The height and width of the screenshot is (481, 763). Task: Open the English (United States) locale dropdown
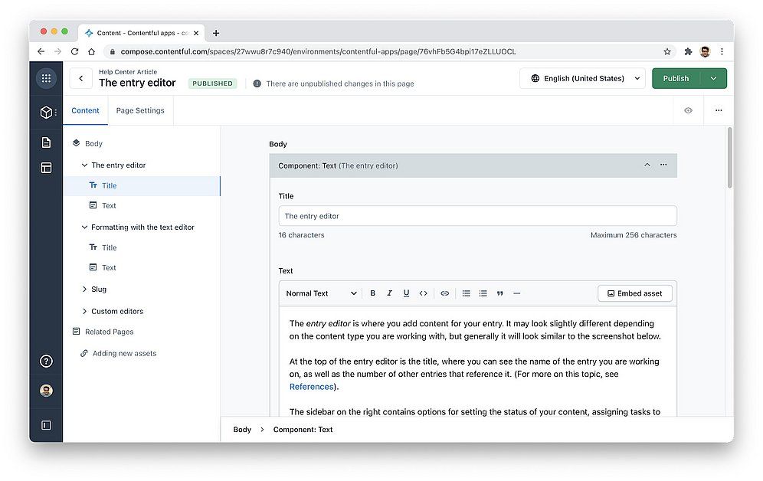[x=582, y=78]
